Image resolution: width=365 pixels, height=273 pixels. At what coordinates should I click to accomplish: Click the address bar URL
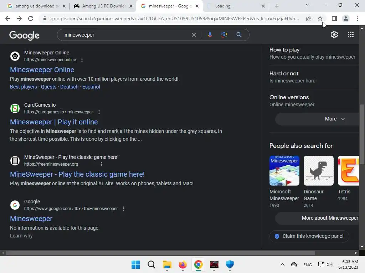click(175, 18)
